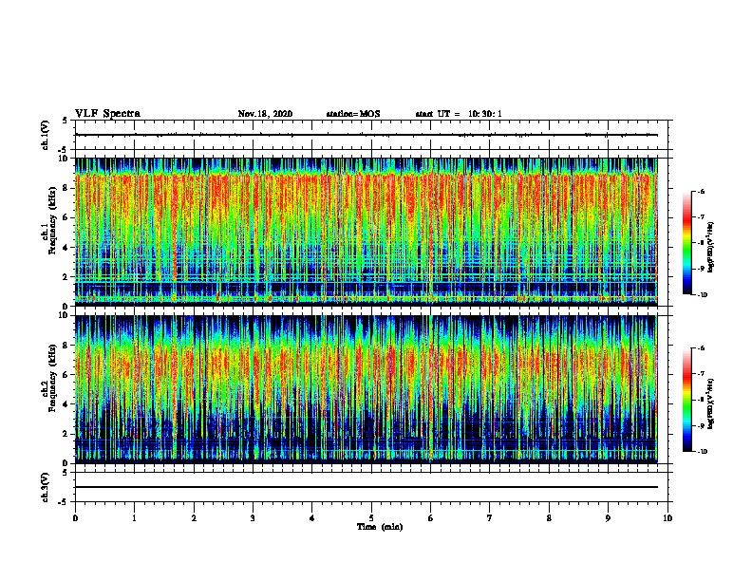This screenshot has height=581, width=752.
Task: Click the ch.1 voltage waveform trace
Action: click(367, 135)
